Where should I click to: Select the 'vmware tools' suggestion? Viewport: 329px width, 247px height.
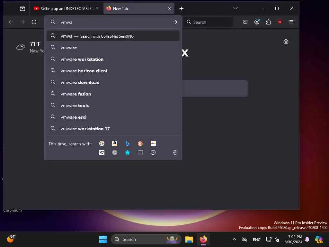point(113,105)
